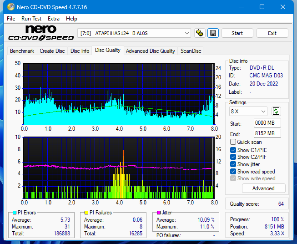
Task: Uncheck Show C1/PIE option
Action: pos(233,150)
